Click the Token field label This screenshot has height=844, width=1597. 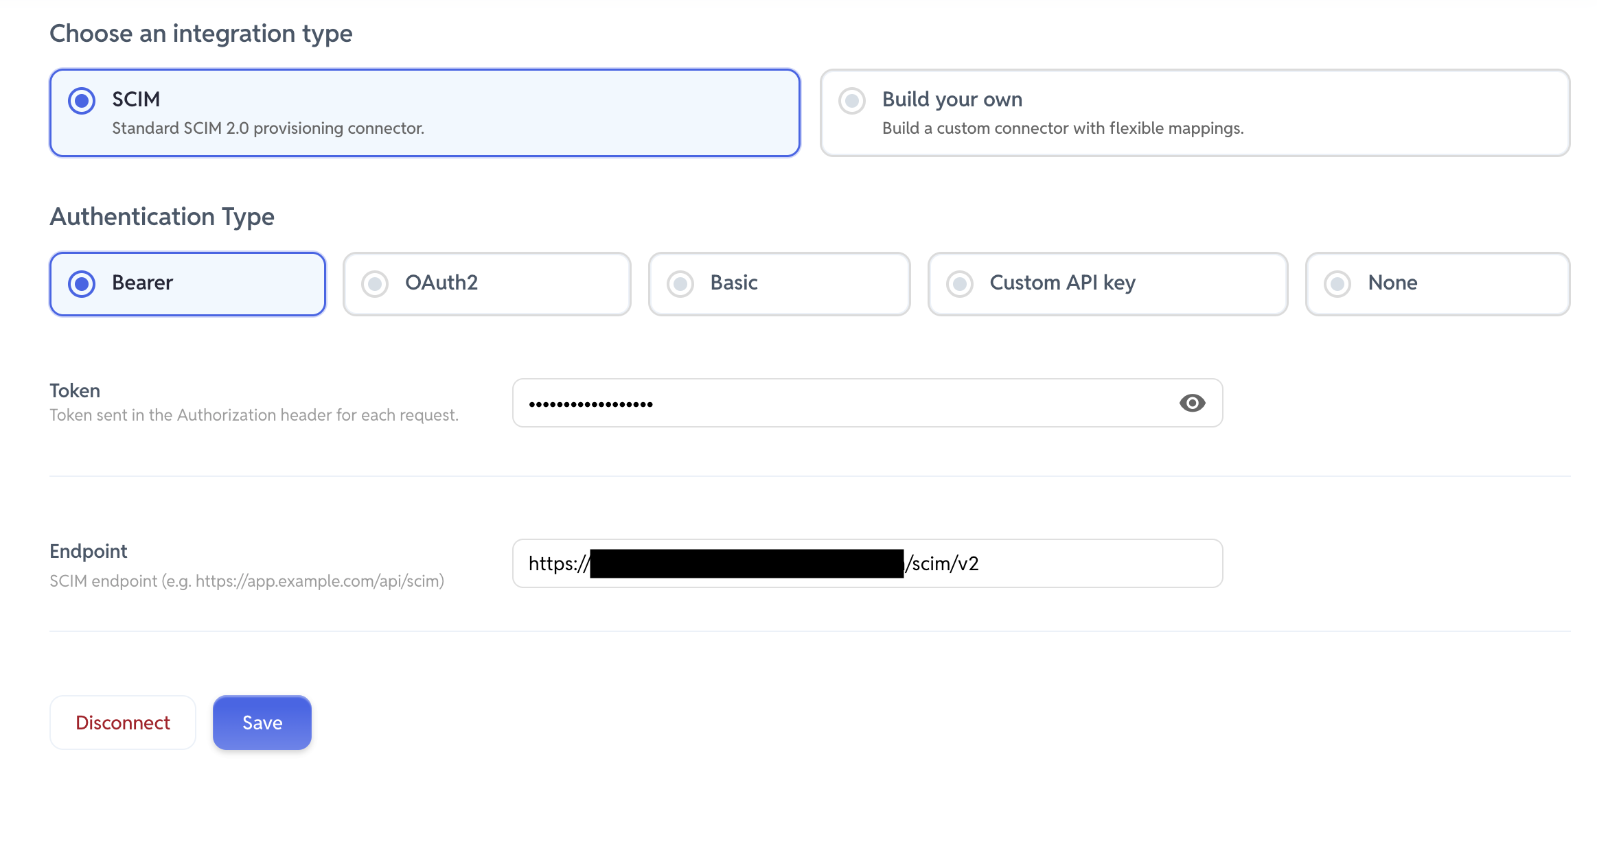[75, 390]
